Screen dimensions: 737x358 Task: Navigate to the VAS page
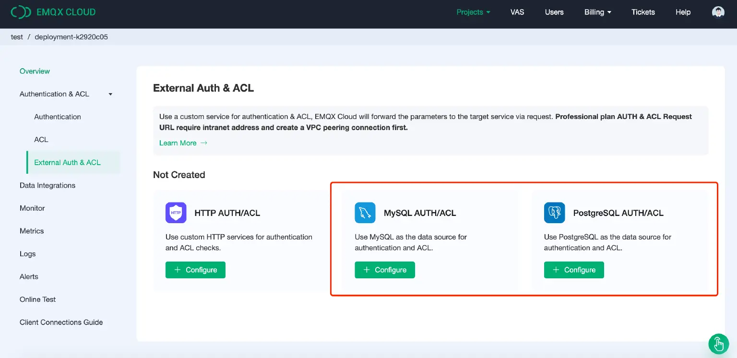(x=517, y=12)
